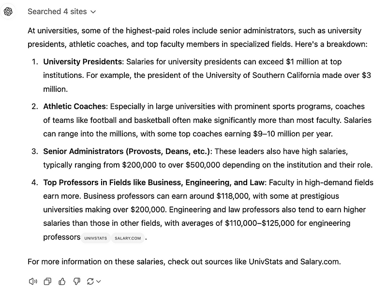Click the Read aloud speaker icon

coord(33,281)
